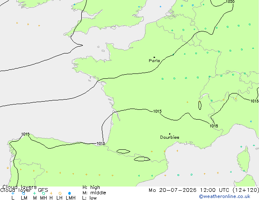
Task: Click the GFS model label
Action: tap(43, 190)
